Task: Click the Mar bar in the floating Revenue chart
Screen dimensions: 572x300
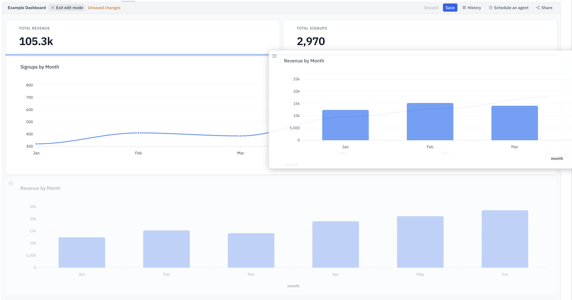Action: [514, 123]
